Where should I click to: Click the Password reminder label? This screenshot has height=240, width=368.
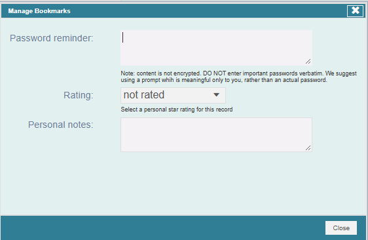(51, 38)
